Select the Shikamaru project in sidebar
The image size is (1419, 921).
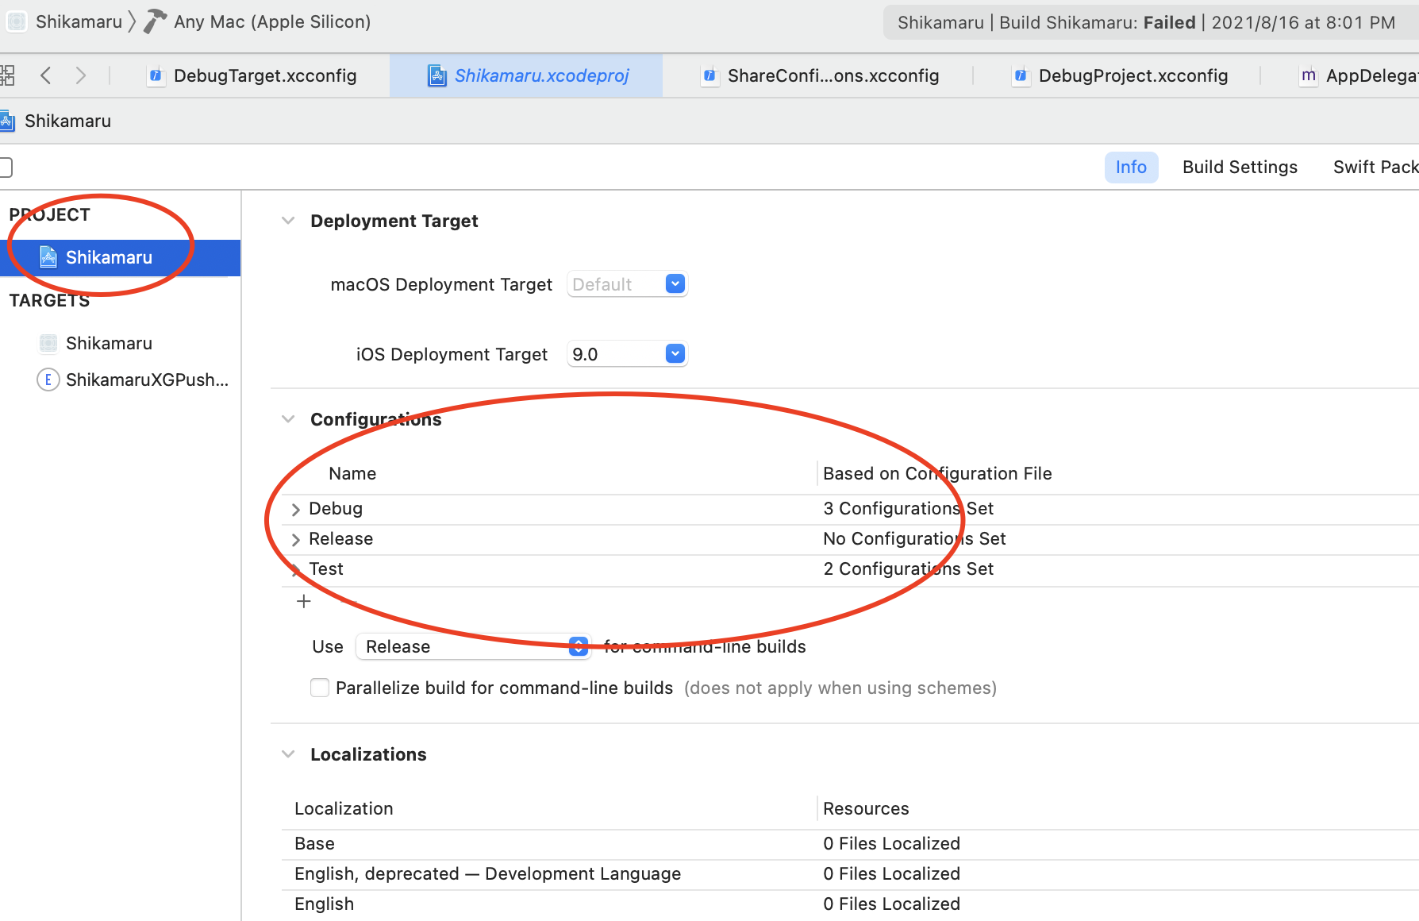click(109, 257)
